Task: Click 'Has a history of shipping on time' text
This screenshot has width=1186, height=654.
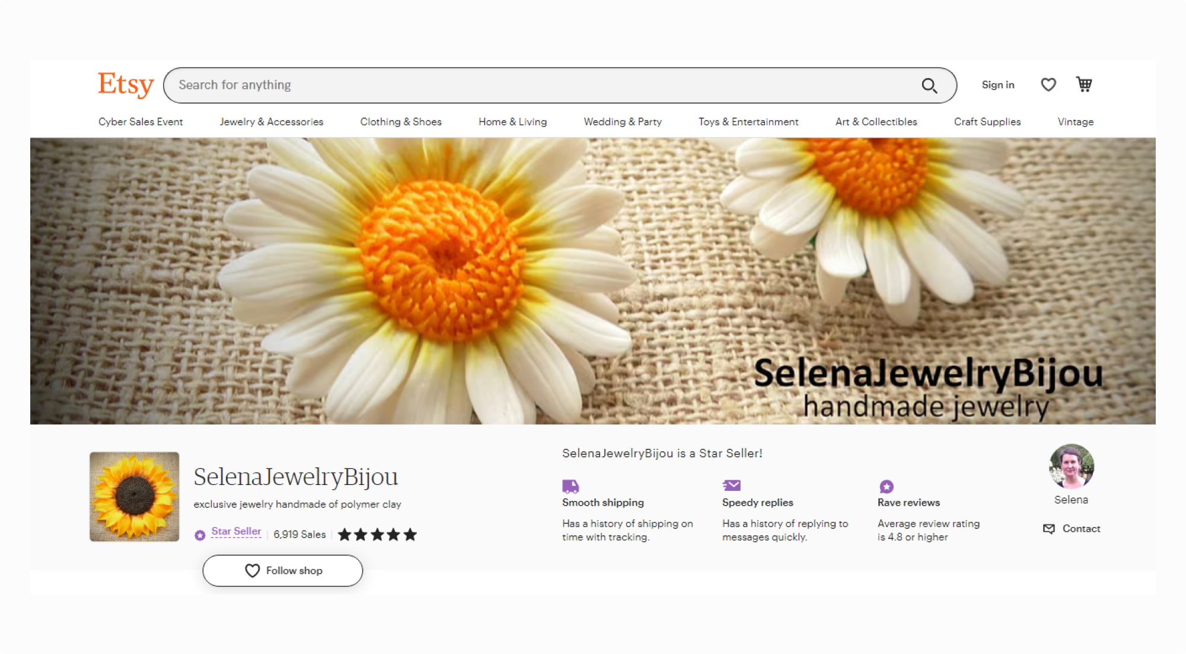Action: 627,531
